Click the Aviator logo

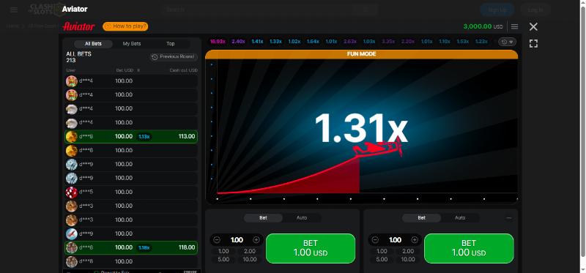[x=78, y=26]
